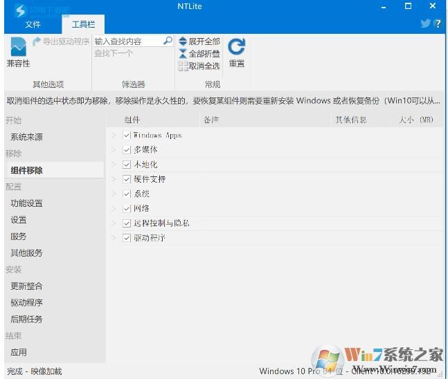Expand the 远程控制与隐私 node

point(114,223)
